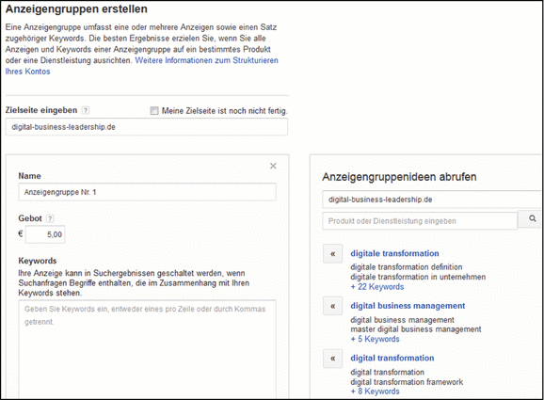Expand '+ 22 Keywords' list

click(x=377, y=287)
